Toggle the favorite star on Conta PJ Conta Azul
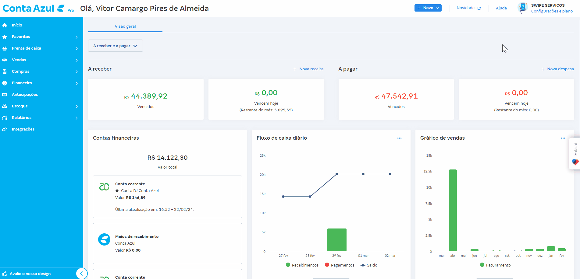Screen dimensions: 580x279 pos(117,190)
